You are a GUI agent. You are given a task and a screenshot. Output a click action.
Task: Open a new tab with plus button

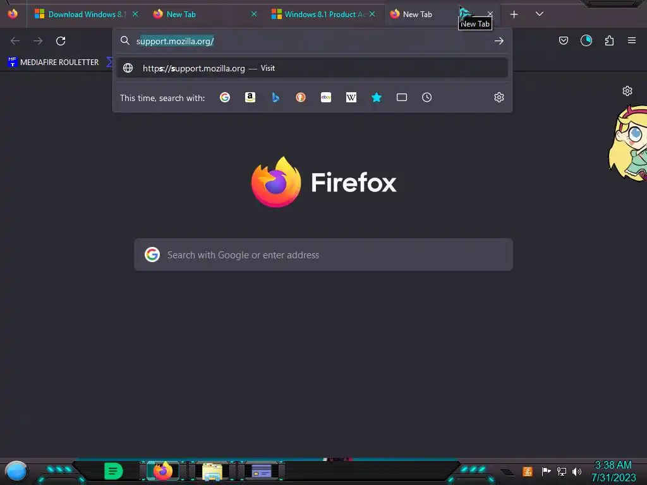pos(514,15)
